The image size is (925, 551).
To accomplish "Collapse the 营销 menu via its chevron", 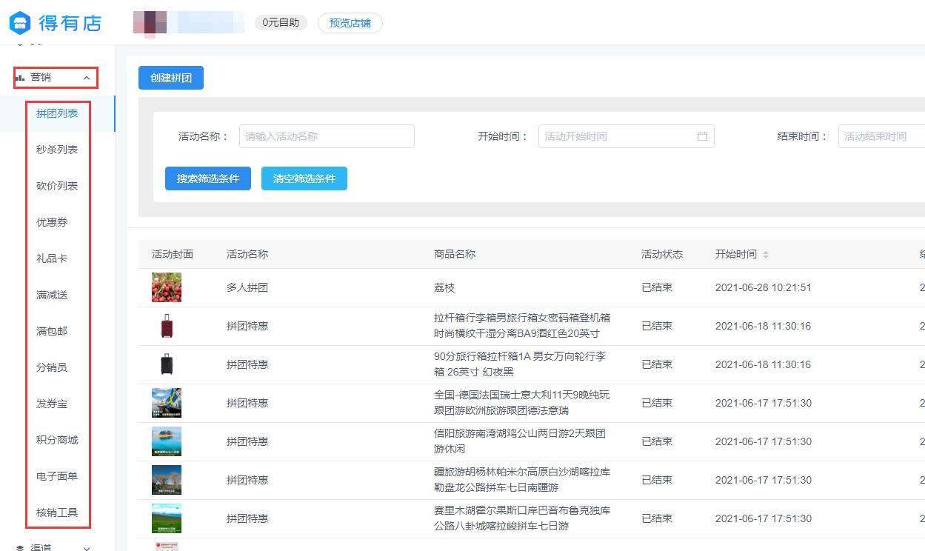I will [87, 77].
